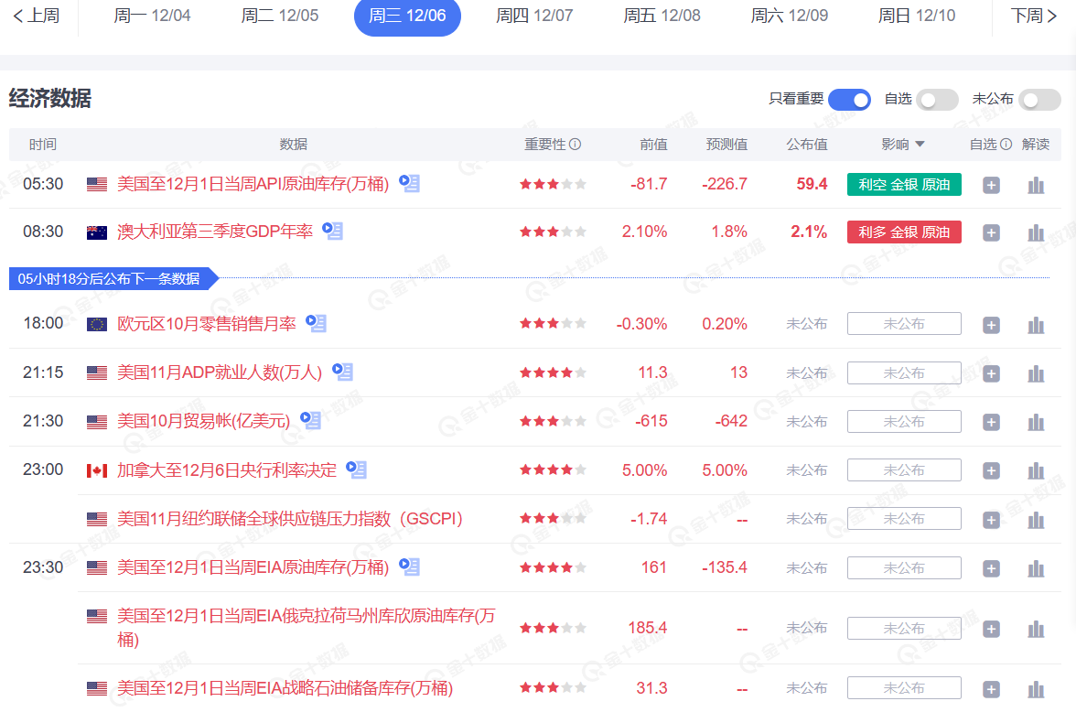This screenshot has height=712, width=1076.
Task: Open the comment icon next to 欧元区10月零售销售月率
Action: [x=316, y=322]
